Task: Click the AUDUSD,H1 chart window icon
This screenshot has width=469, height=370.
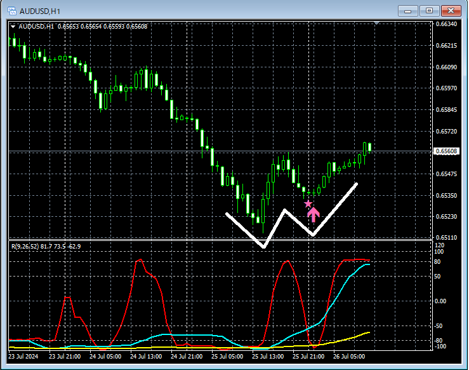Action: coord(12,11)
